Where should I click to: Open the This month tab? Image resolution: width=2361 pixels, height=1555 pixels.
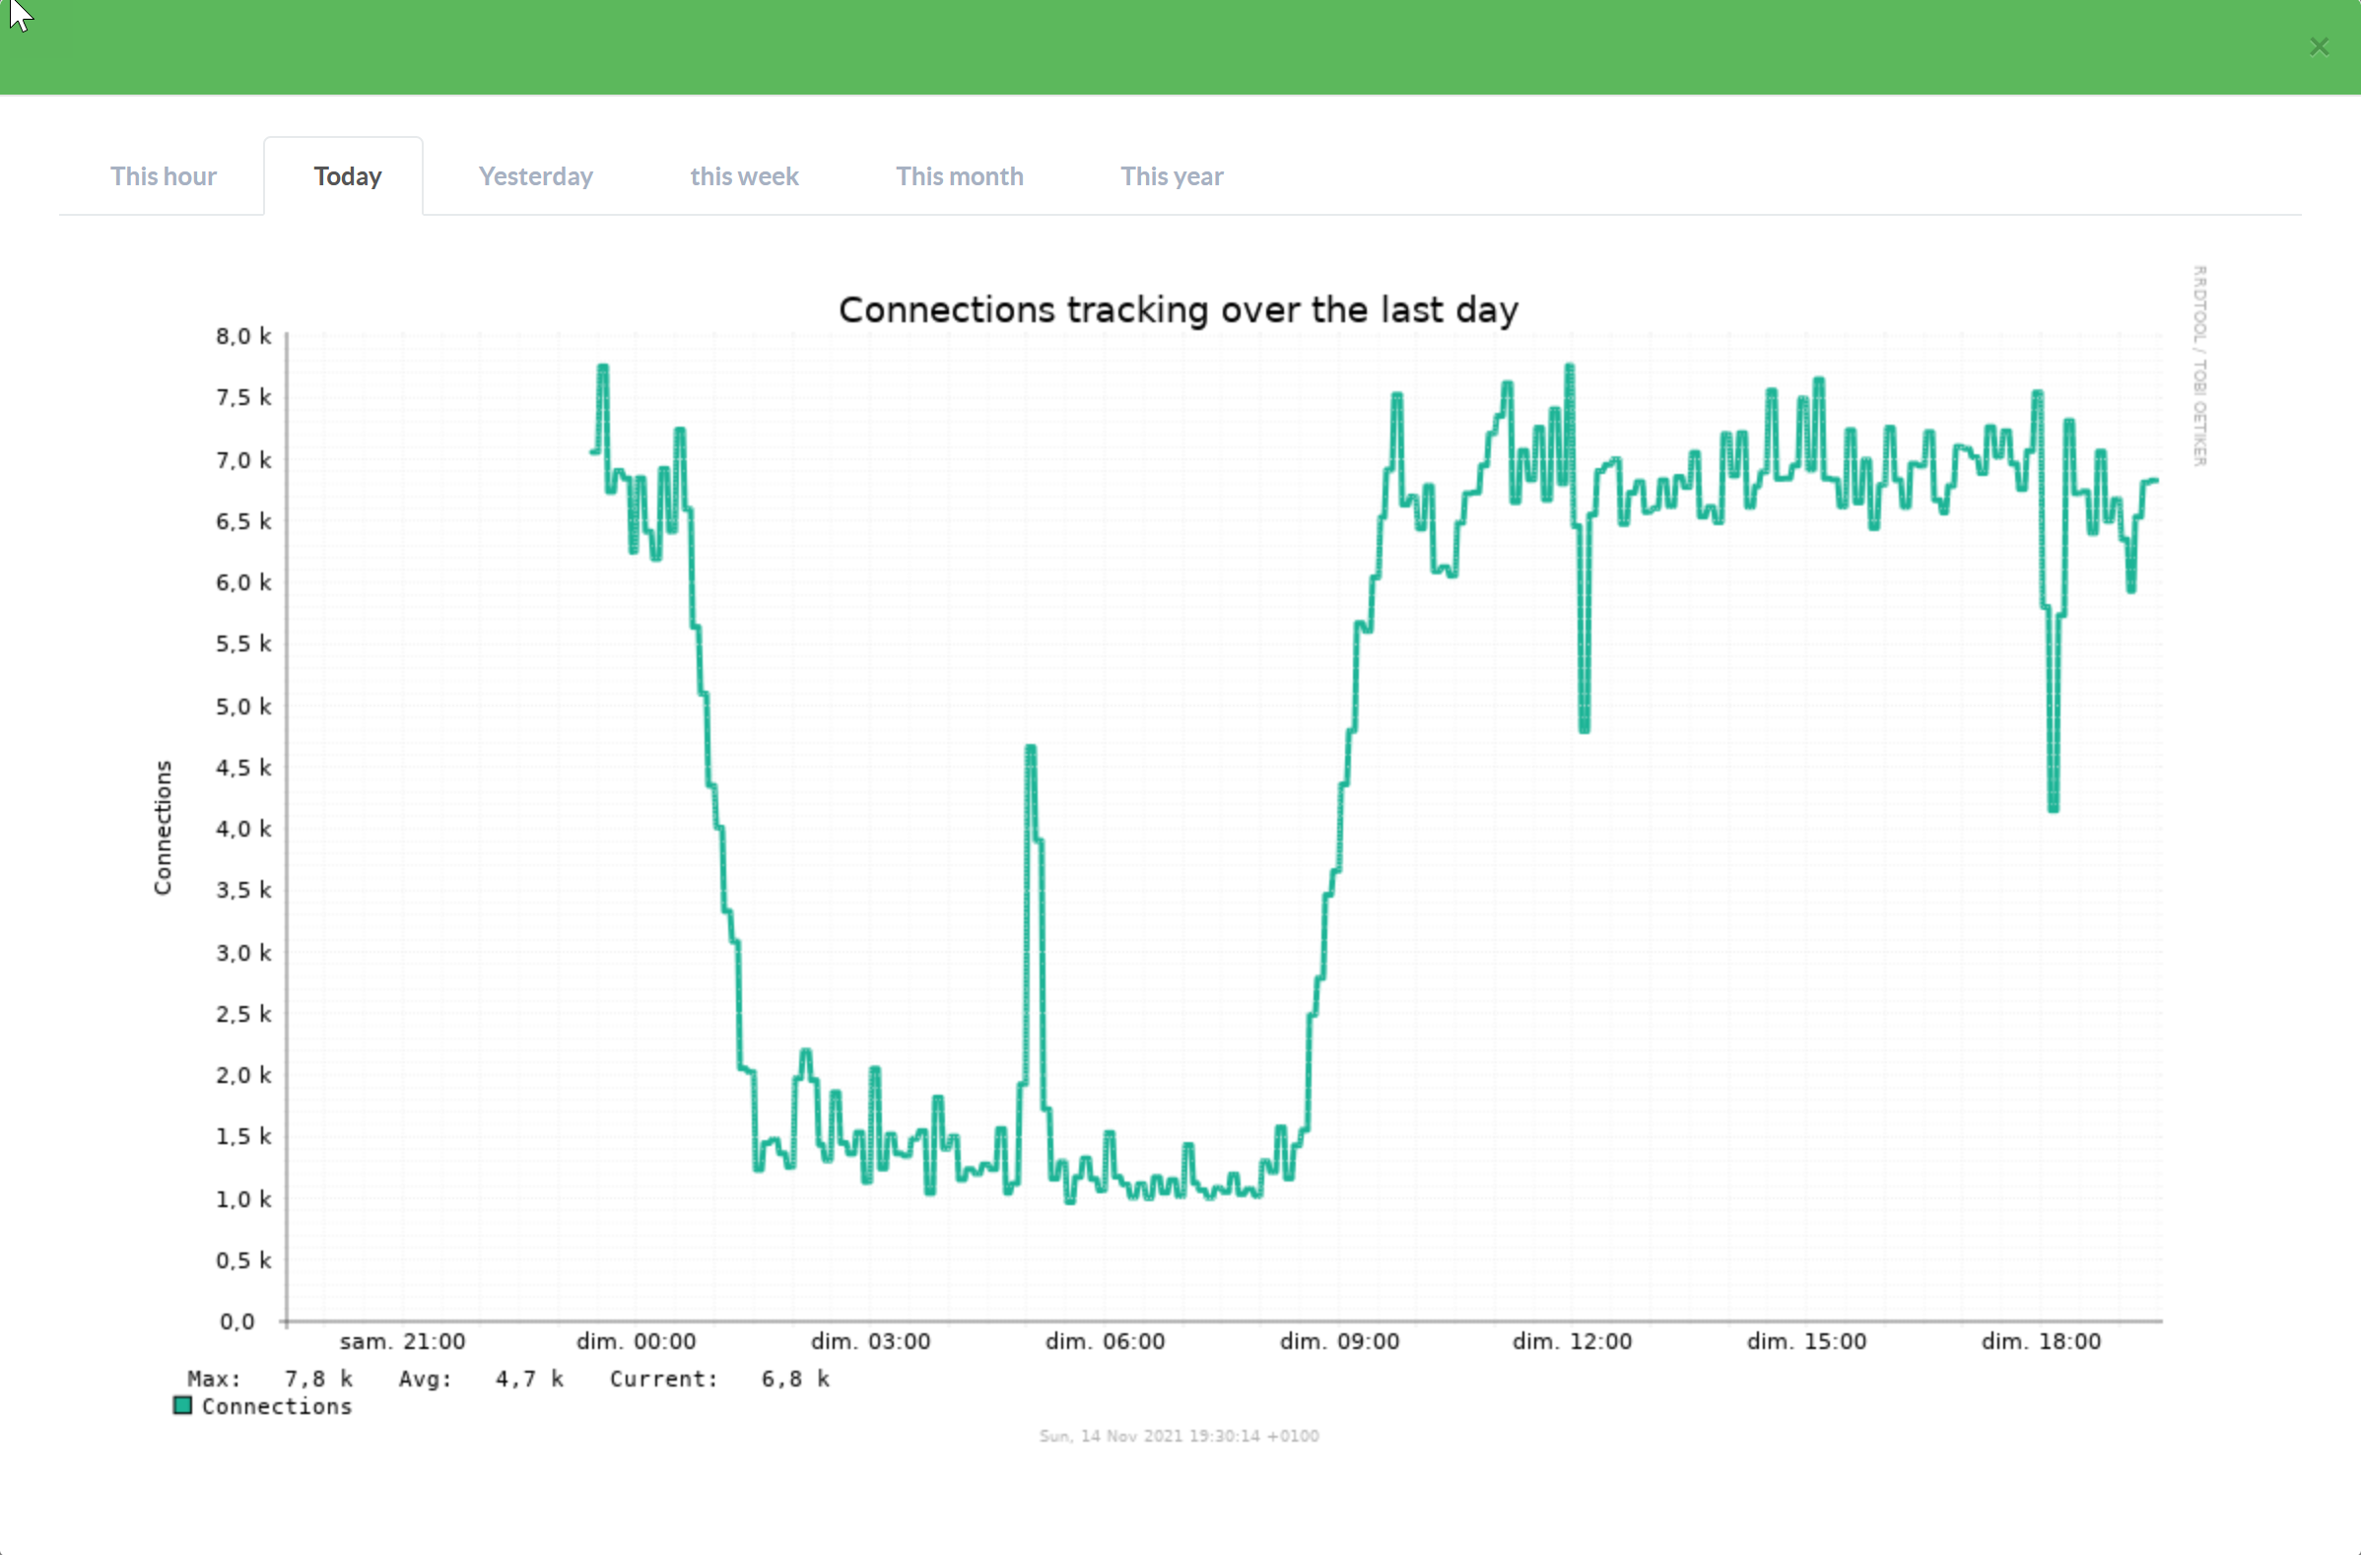(x=960, y=176)
